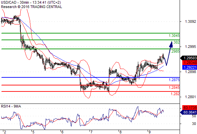Click the red 1.29348 price tag
197x134 pixels.
tap(189, 63)
